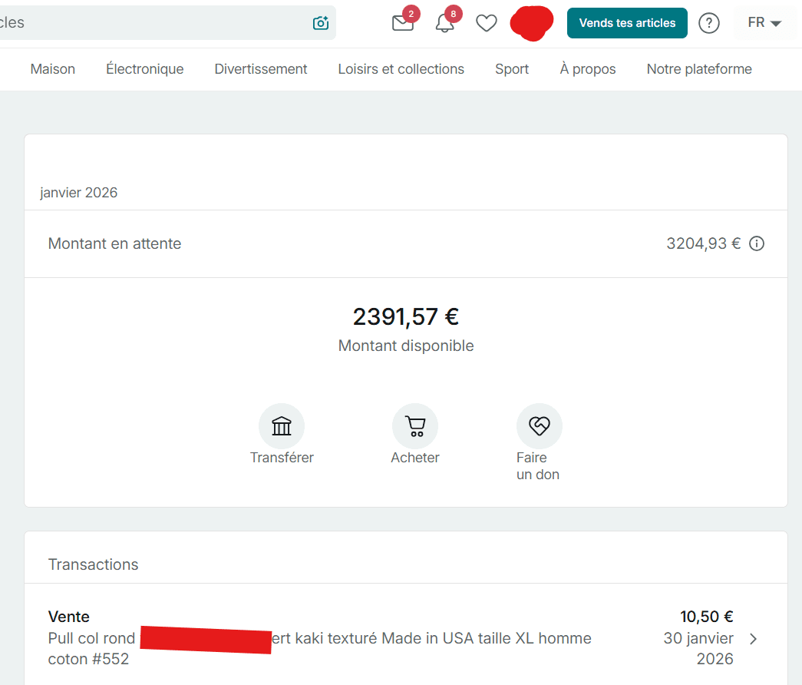Open the messages envelope icon

(403, 23)
